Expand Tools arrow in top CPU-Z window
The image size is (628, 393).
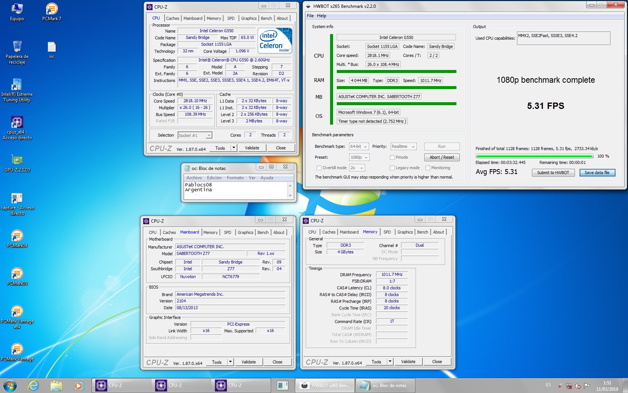pos(234,148)
